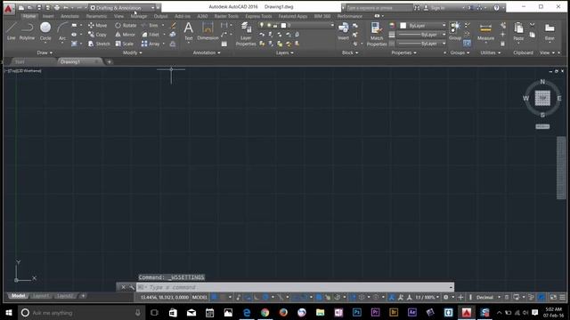
Task: Open the Annotate ribbon tab
Action: pyautogui.click(x=69, y=16)
